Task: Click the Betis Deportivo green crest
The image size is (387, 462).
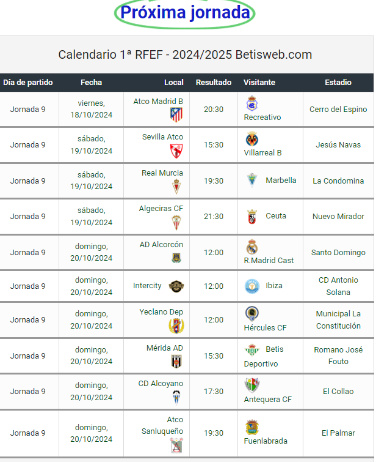Action: (x=252, y=350)
